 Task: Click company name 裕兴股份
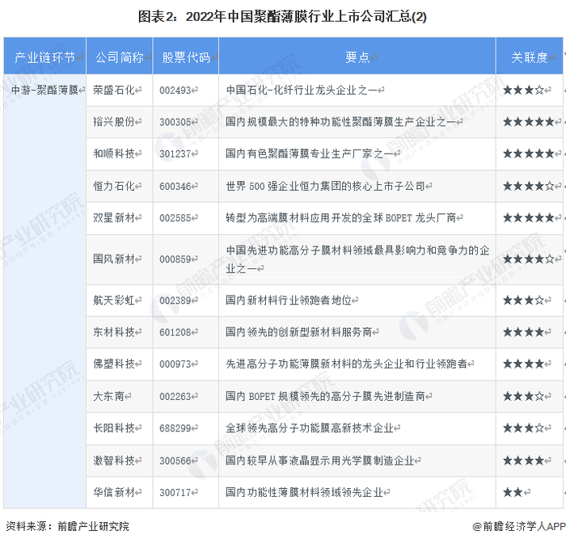[114, 121]
